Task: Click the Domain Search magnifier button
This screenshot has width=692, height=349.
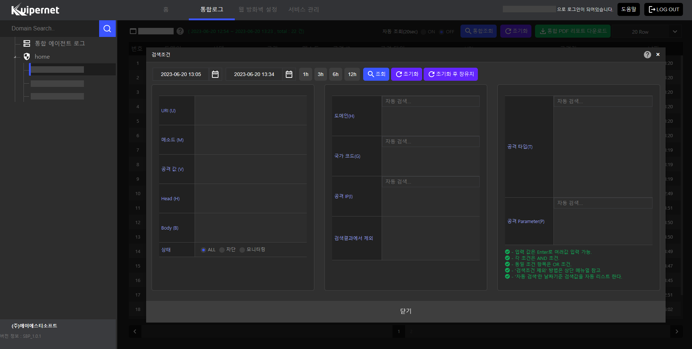Action: 107,29
